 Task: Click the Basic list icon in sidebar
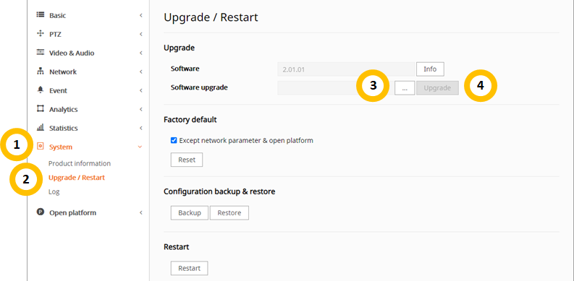coord(41,15)
